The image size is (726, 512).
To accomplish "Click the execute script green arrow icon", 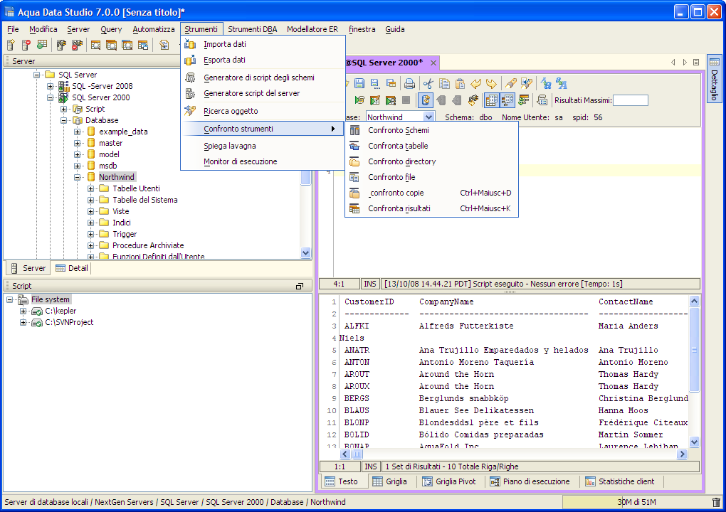I will (359, 100).
